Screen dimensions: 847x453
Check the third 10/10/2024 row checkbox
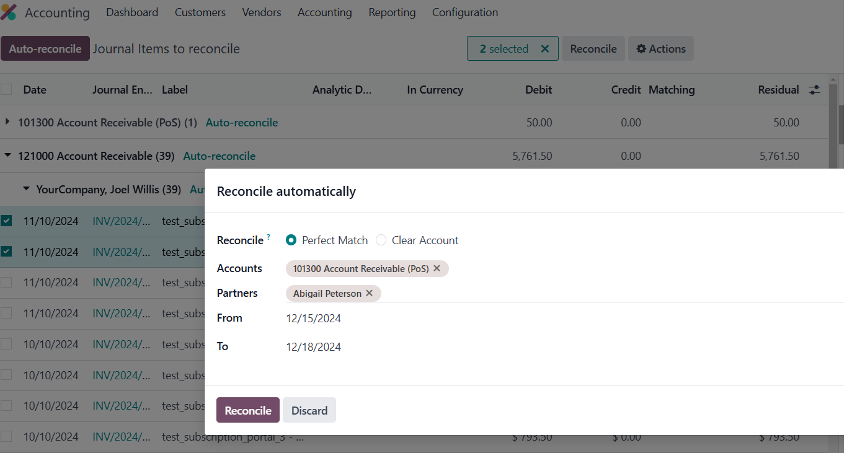click(x=6, y=405)
